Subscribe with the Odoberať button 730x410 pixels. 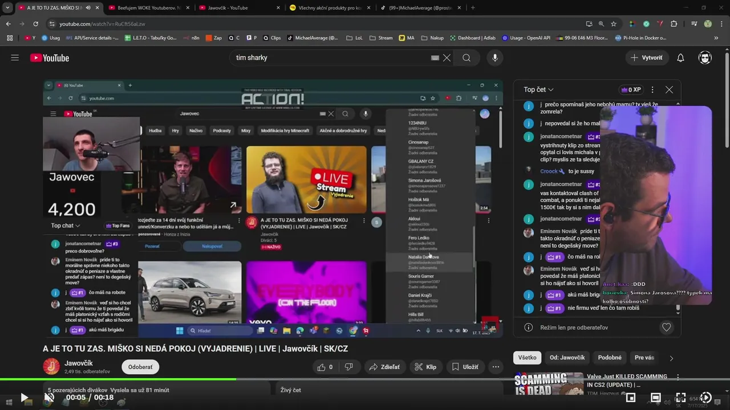[140, 367]
